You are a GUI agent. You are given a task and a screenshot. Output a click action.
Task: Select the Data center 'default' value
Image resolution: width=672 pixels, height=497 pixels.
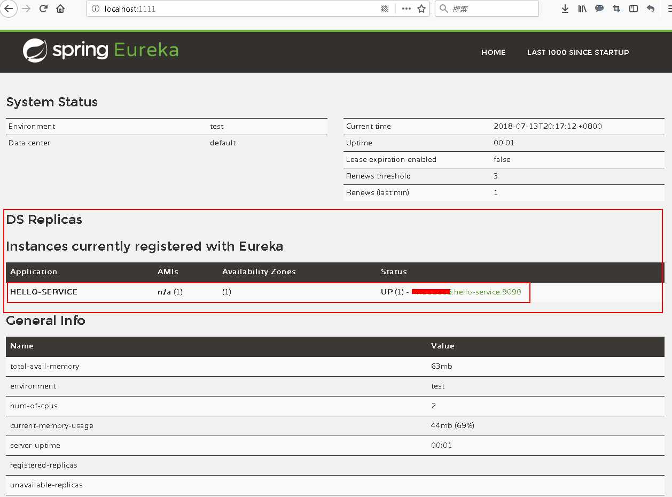click(223, 143)
